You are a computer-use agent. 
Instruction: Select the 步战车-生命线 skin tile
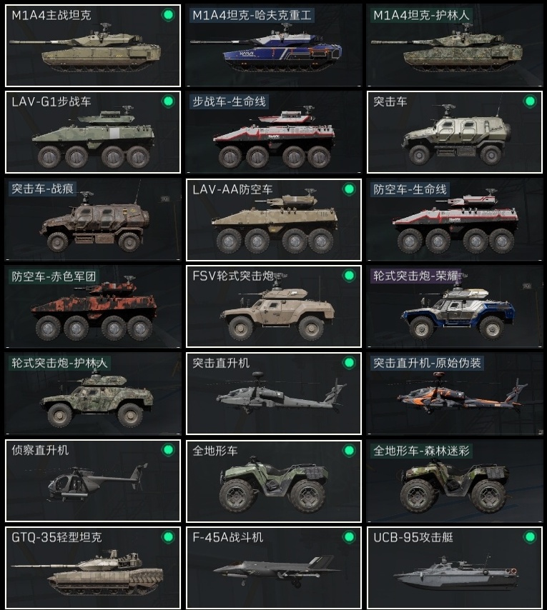(x=274, y=132)
